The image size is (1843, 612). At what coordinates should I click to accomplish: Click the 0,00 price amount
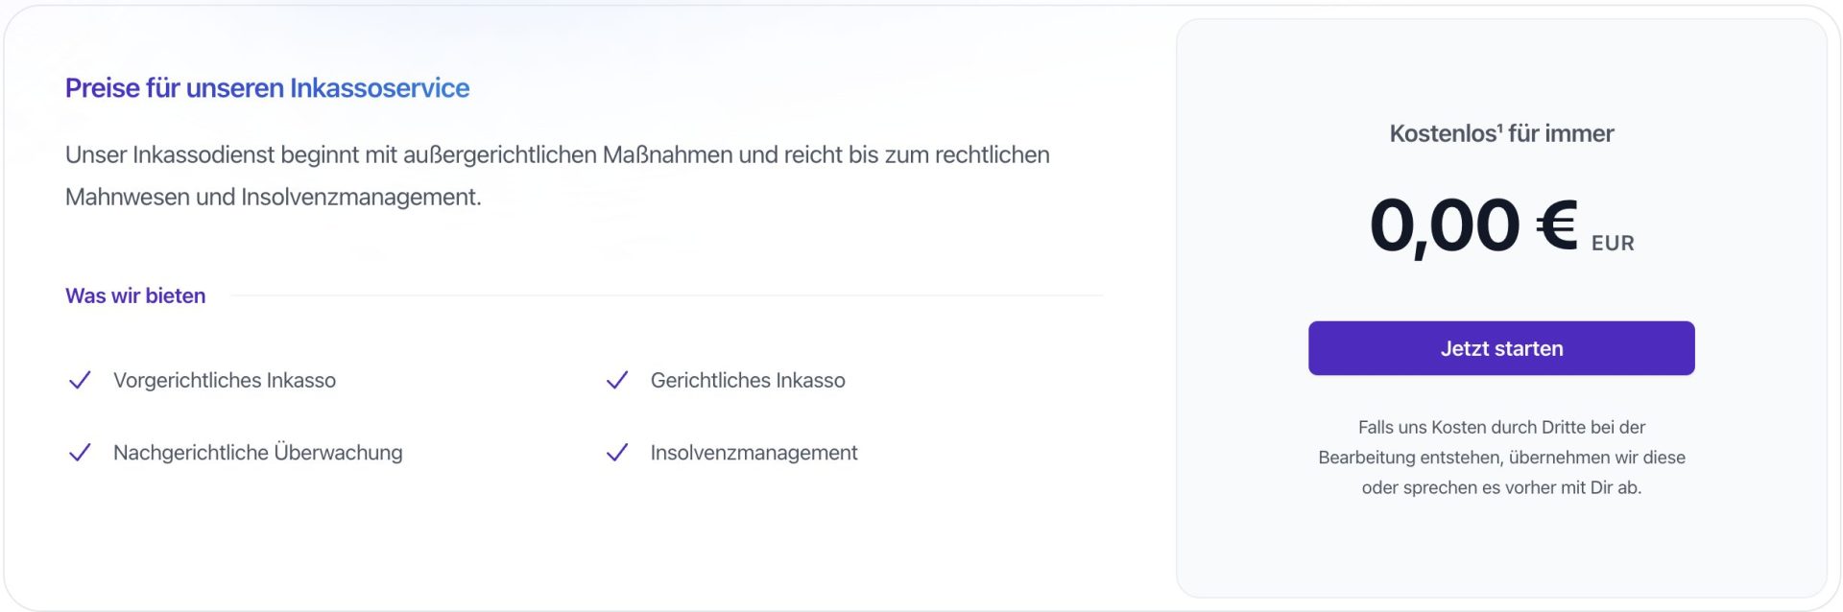pyautogui.click(x=1444, y=227)
